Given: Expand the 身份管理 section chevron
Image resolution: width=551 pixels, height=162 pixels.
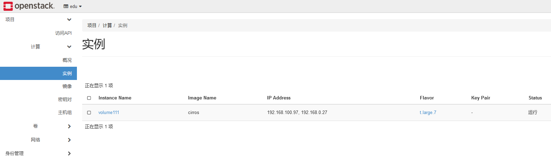Looking at the screenshot, I should point(69,153).
